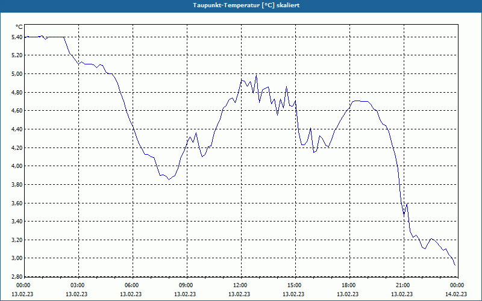Click the 12:00 time label

click(240, 285)
